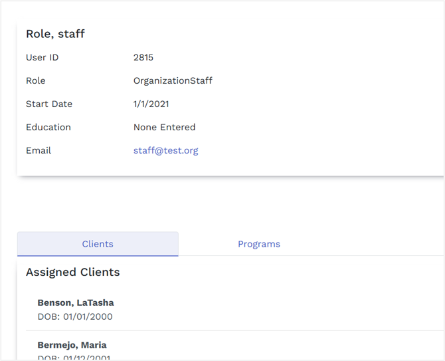Image resolution: width=445 pixels, height=361 pixels.
Task: Click the "Education" field label
Action: 48,127
